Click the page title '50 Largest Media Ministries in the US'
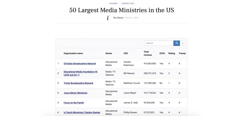243x116 pixels. [122, 10]
